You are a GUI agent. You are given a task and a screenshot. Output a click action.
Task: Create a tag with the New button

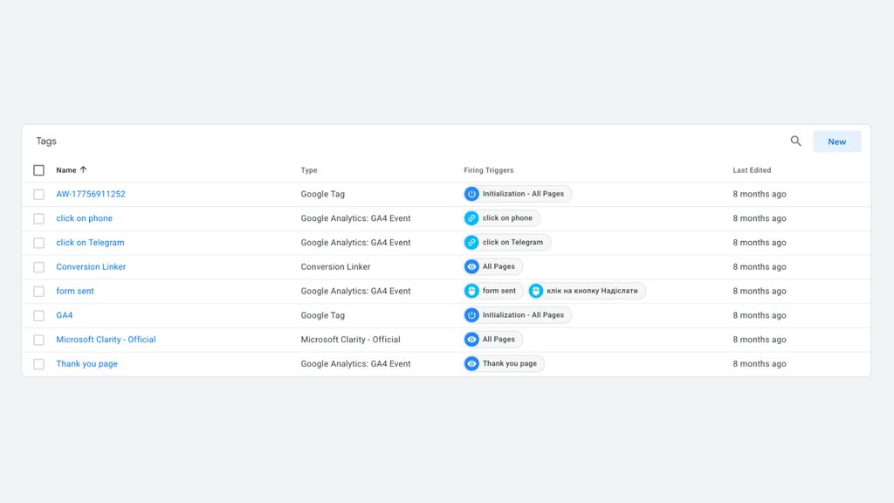837,141
